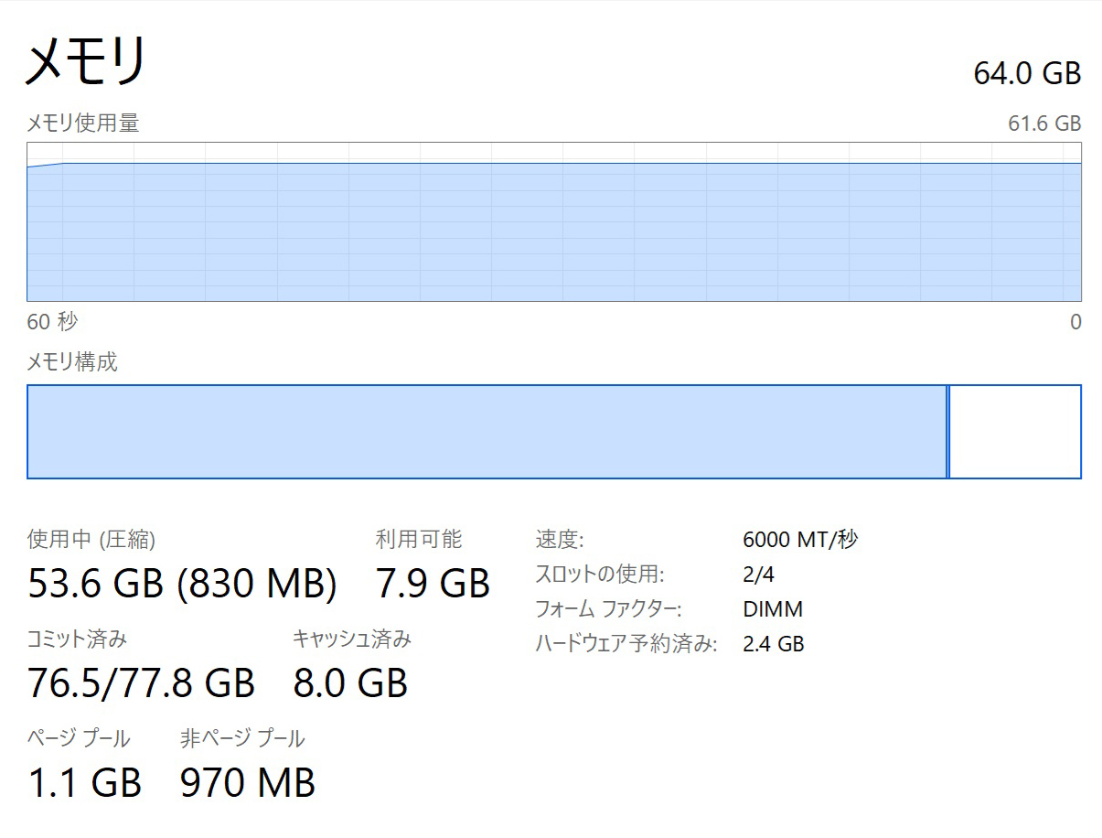Click the 61.6 GB graph maximum label

(1044, 124)
